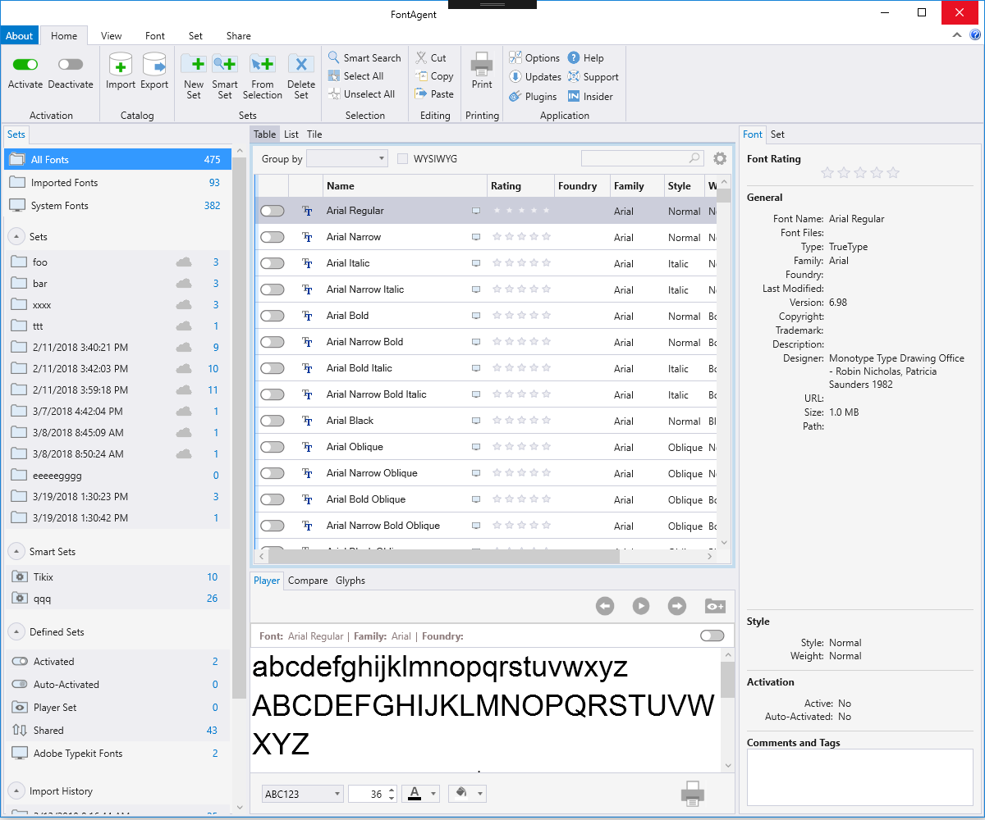Screen dimensions: 985x820
Task: Open the Set properties tab
Action: (777, 134)
